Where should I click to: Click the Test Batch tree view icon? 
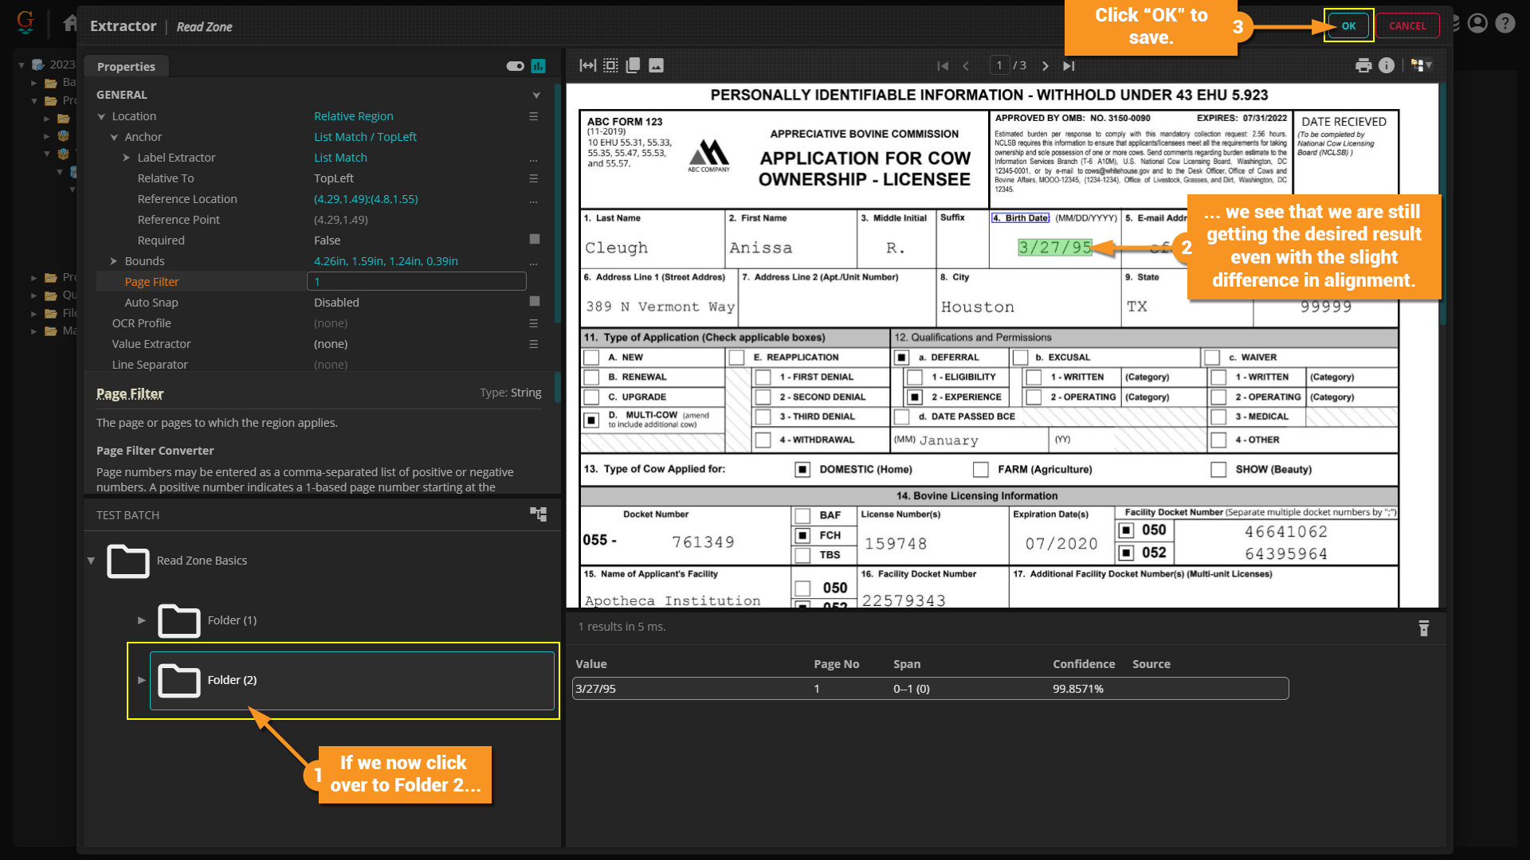click(x=539, y=514)
